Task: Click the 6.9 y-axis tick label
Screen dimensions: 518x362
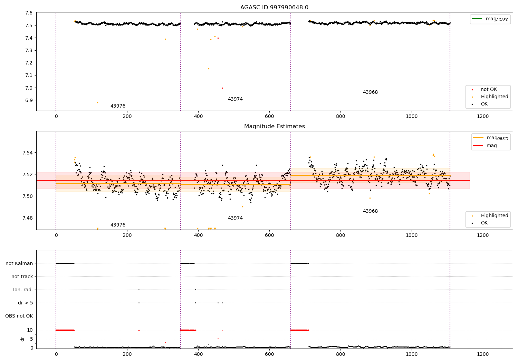Action: click(29, 101)
